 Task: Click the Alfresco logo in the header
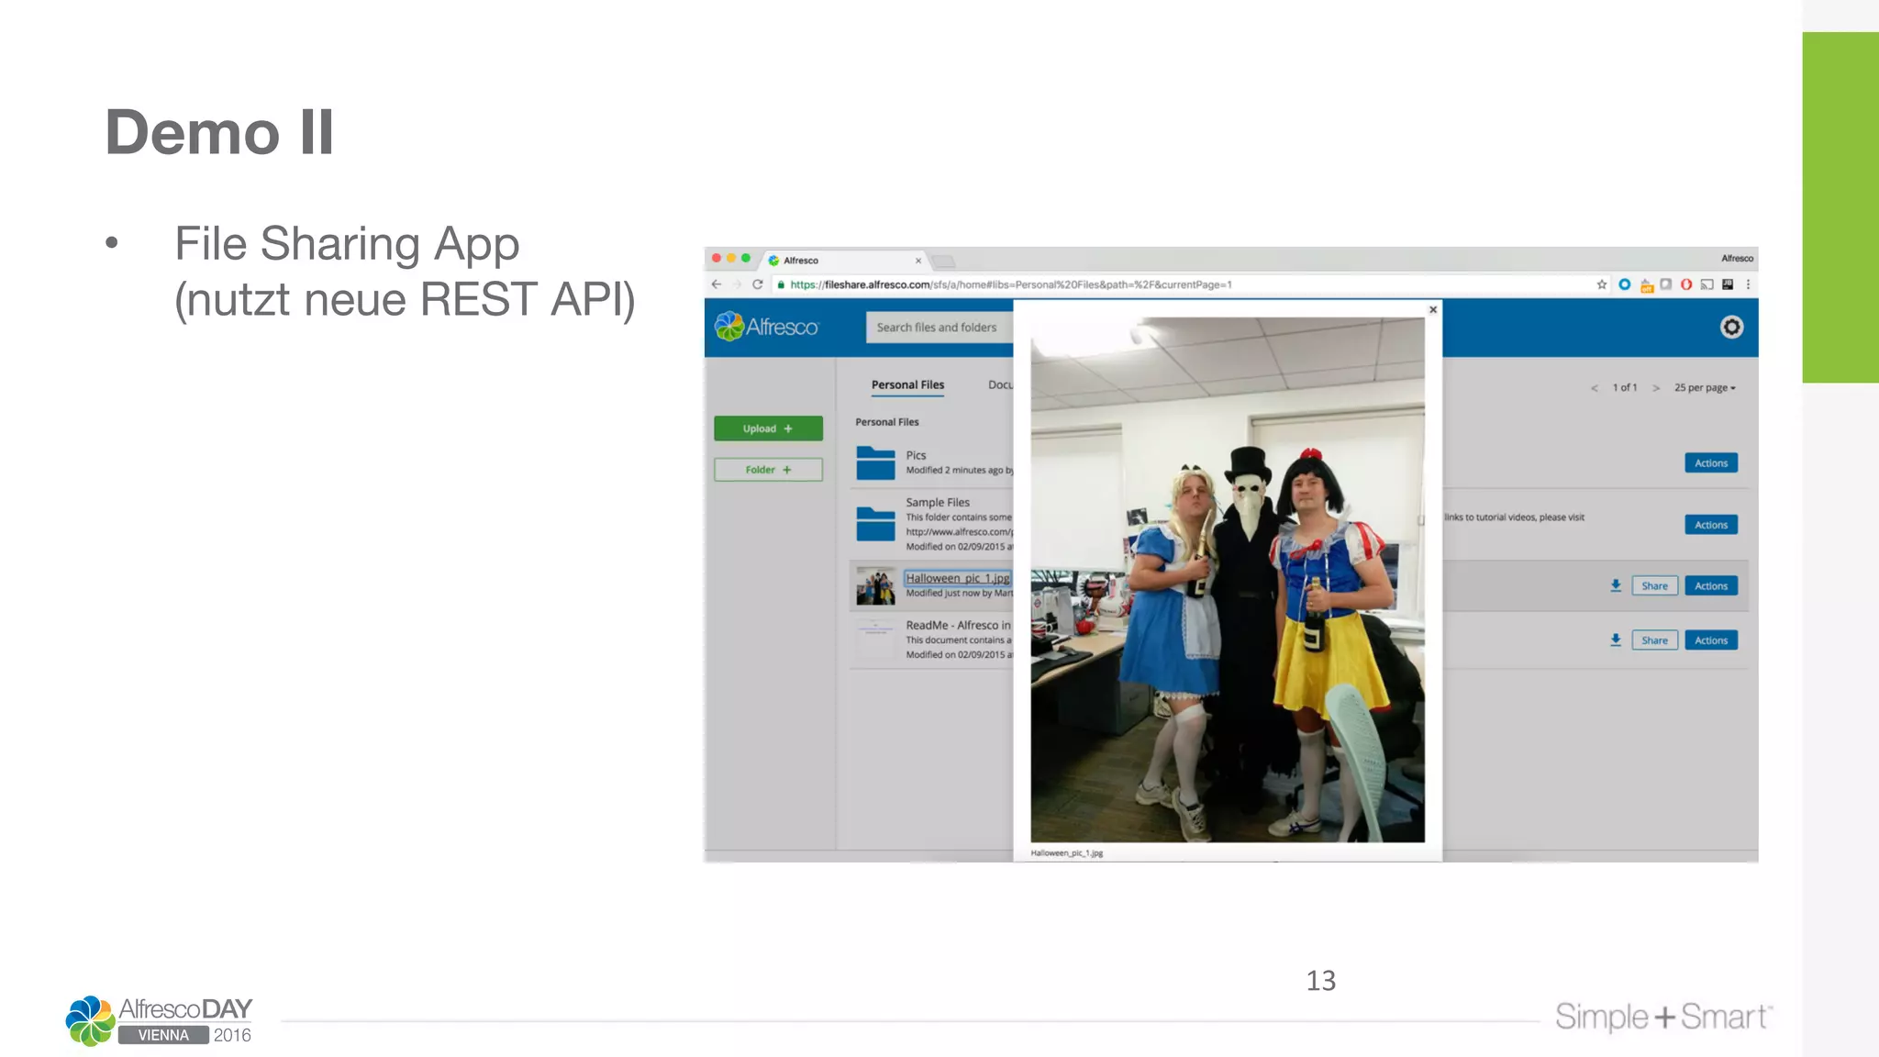click(x=766, y=327)
